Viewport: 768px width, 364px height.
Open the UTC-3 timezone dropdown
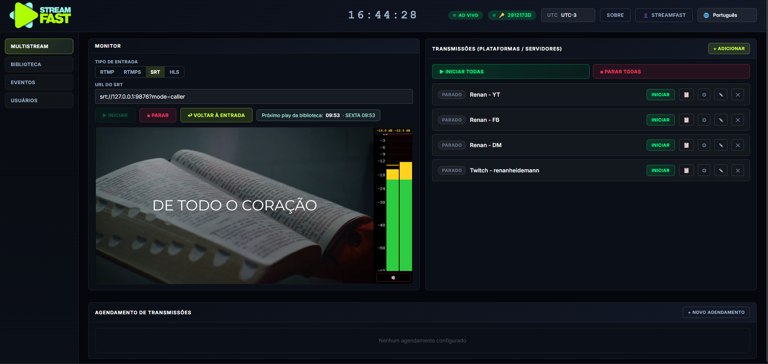click(x=568, y=15)
